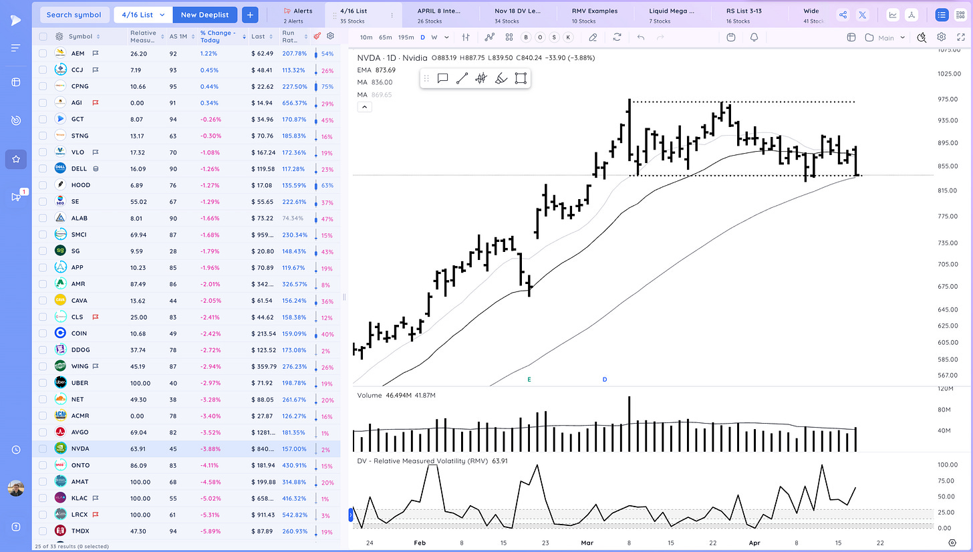Switch to Liquid Mega tab

click(672, 15)
